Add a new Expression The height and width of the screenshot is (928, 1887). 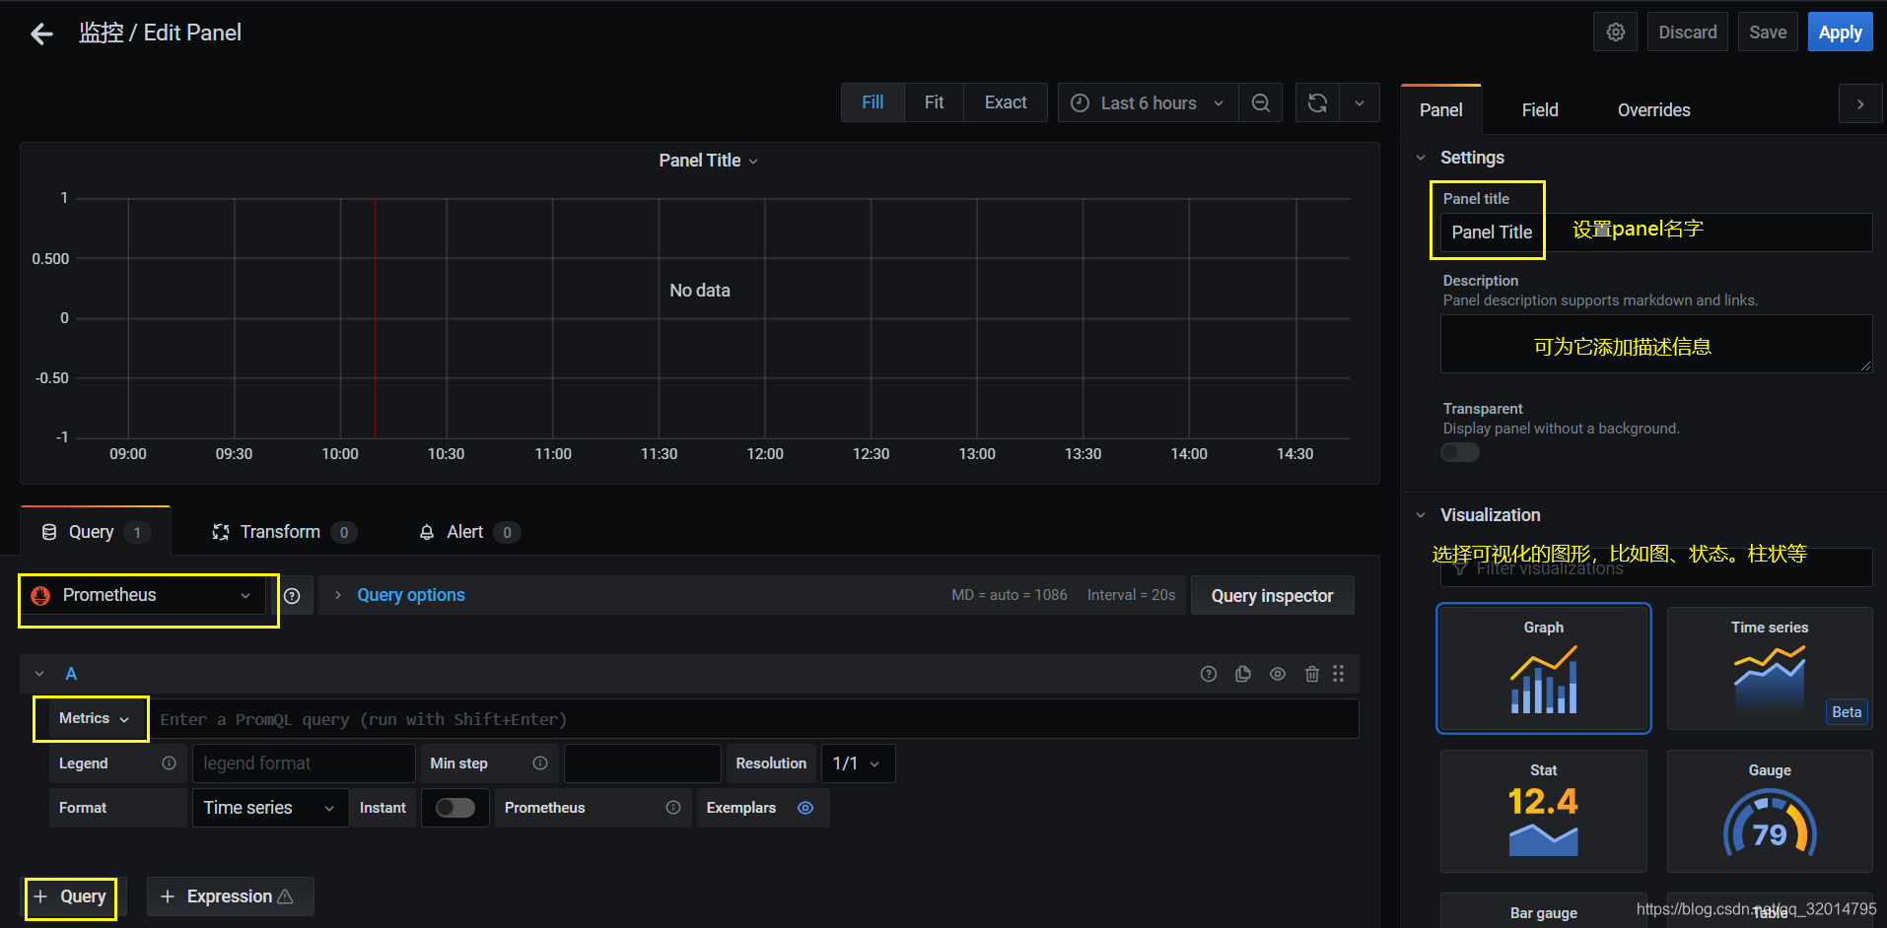230,896
